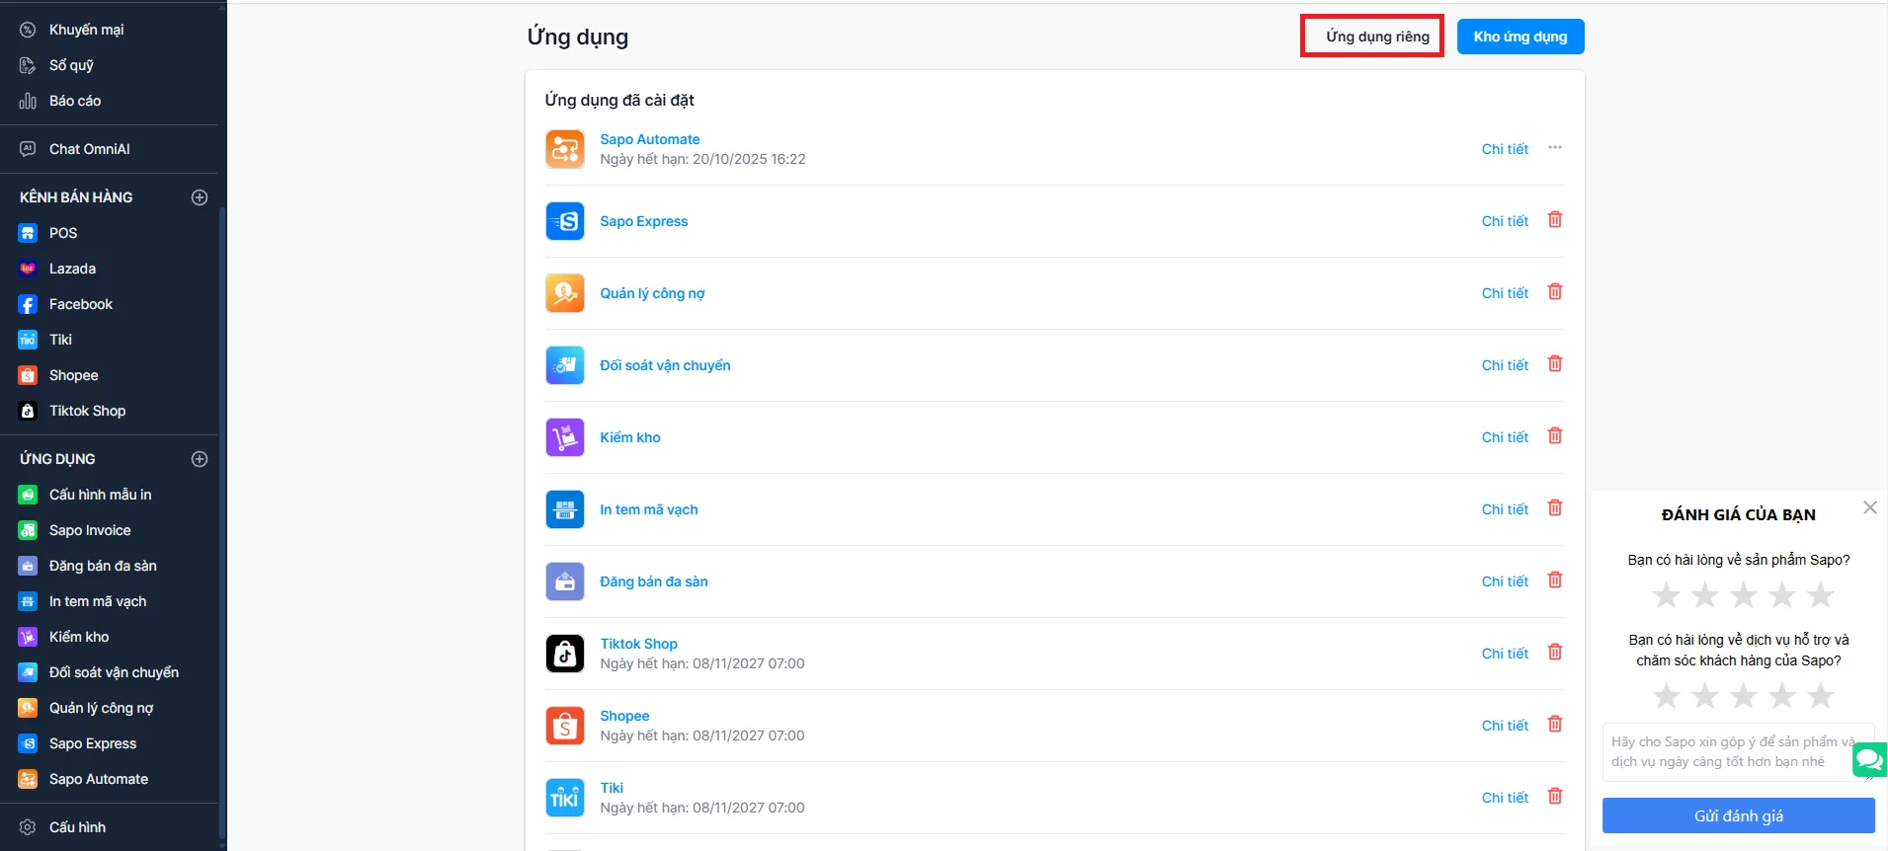Image resolution: width=1888 pixels, height=851 pixels.
Task: Open Đăng bán đa sàn in sidebar
Action: tap(103, 566)
